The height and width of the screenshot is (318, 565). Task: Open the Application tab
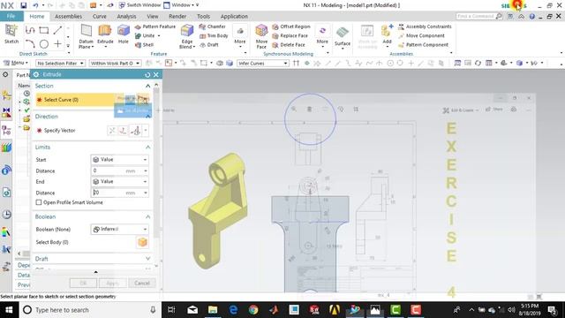(234, 16)
